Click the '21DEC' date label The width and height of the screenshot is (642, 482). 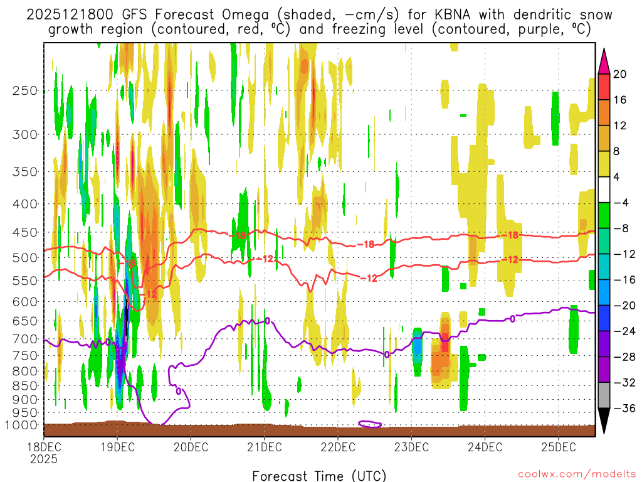[x=265, y=447]
